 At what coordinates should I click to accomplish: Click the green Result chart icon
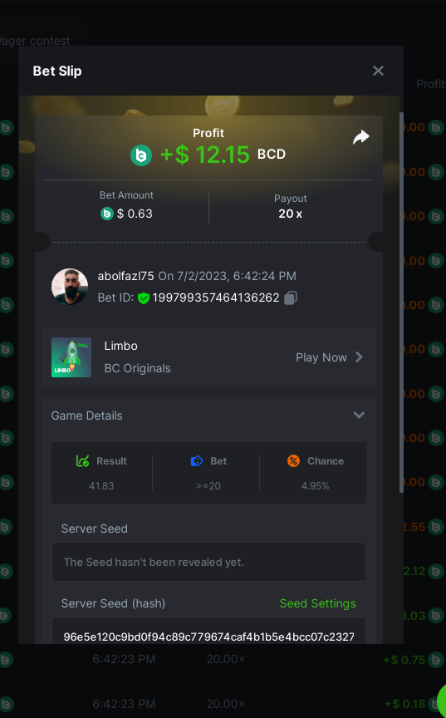pyautogui.click(x=83, y=460)
